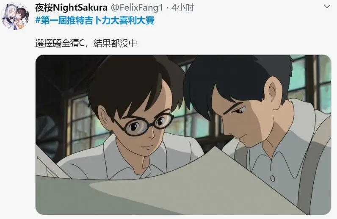This screenshot has height=219, width=337.
Task: Click the electric fan at image left edge
Action: click(x=46, y=134)
